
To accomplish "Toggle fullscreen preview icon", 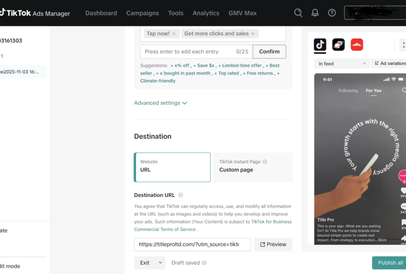I will (403, 45).
